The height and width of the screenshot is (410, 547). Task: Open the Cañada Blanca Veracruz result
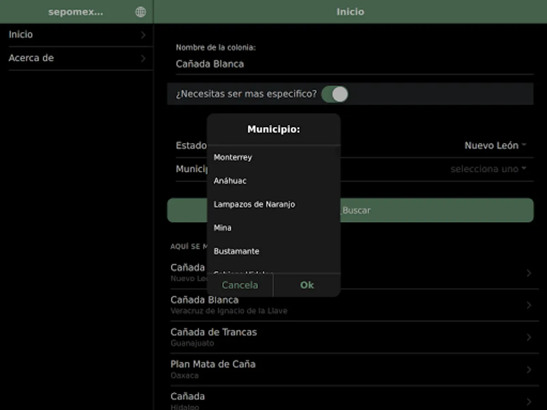coord(350,305)
